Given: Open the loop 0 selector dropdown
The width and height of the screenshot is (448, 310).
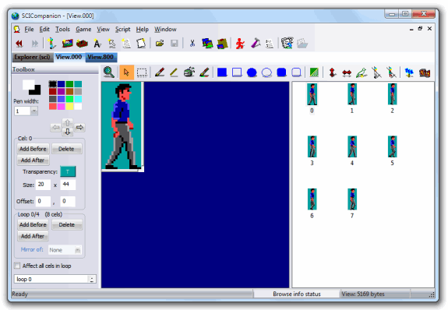Looking at the screenshot, I should [x=92, y=279].
